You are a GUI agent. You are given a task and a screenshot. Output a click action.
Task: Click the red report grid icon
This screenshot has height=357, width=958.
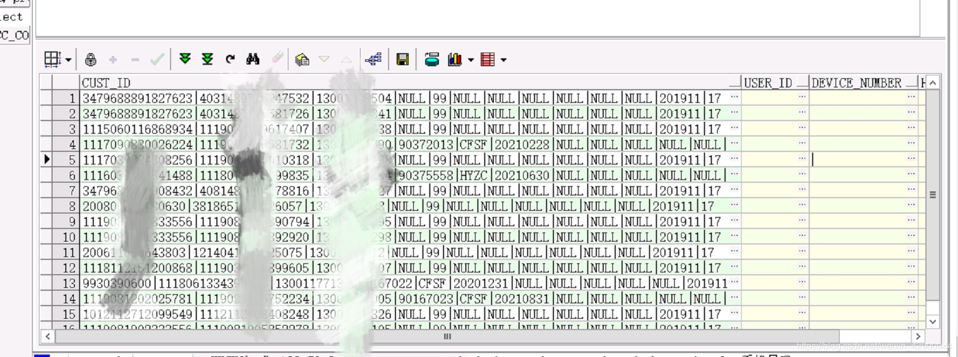click(488, 59)
